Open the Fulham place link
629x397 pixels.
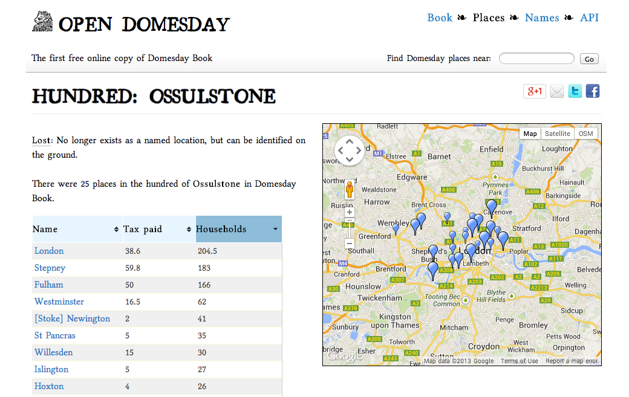pyautogui.click(x=48, y=285)
